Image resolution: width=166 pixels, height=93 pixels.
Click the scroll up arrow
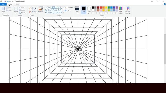[165, 18]
